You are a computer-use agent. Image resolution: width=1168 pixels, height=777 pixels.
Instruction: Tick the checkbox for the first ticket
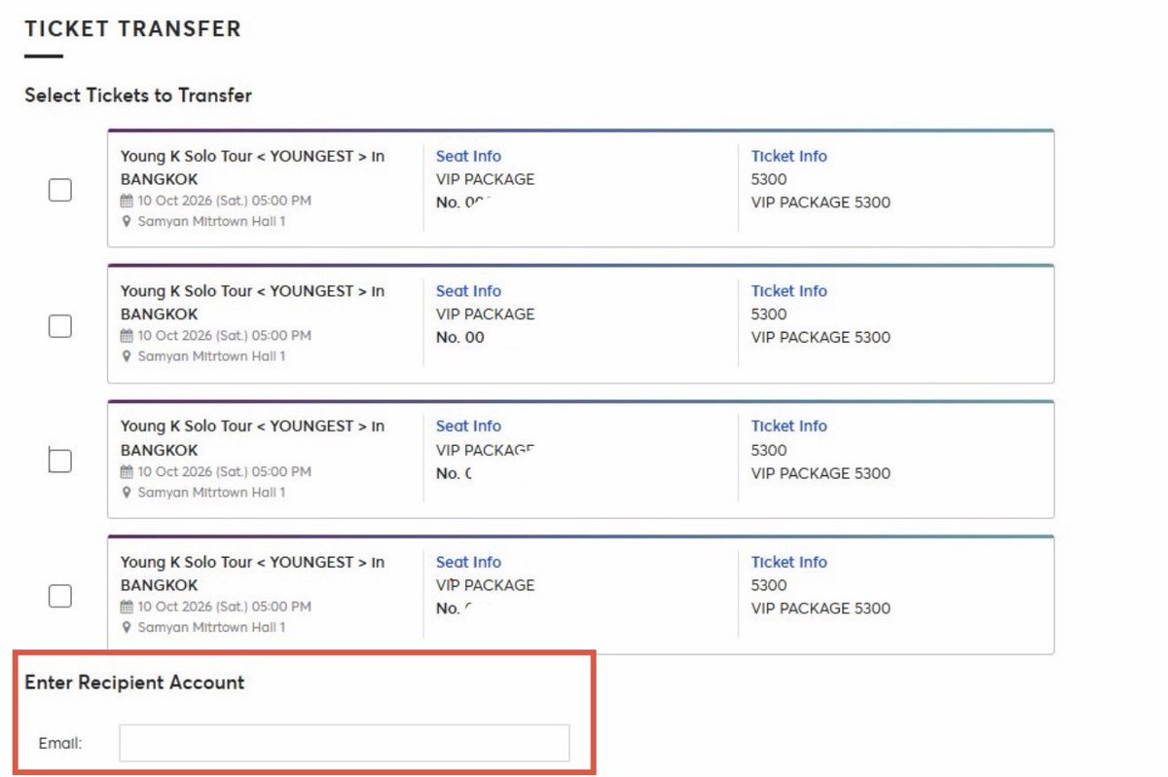tap(60, 190)
